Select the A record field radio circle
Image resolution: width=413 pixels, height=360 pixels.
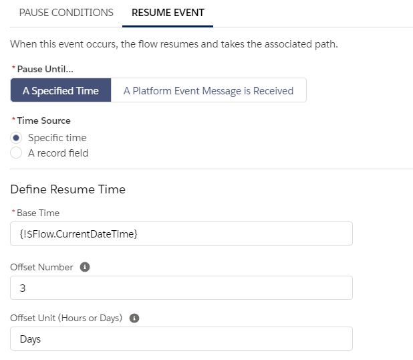point(17,153)
